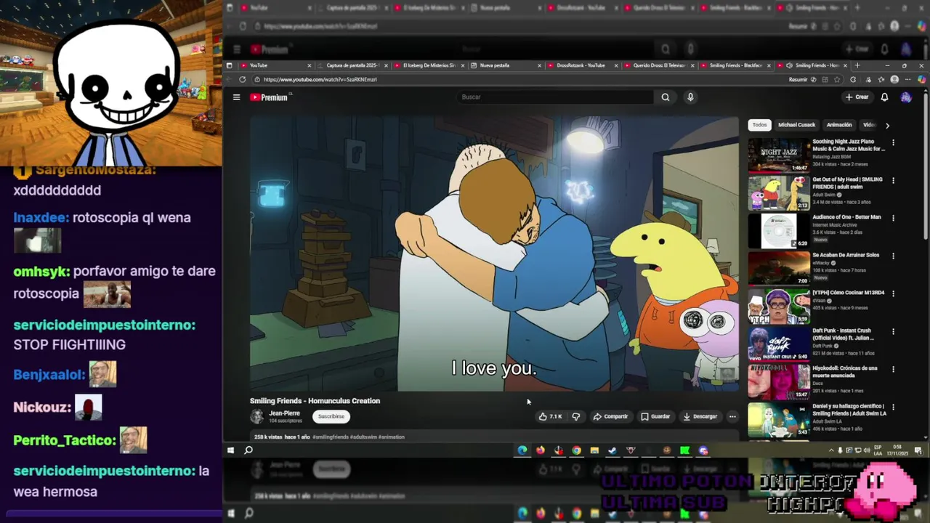
Task: Click the video player showing 'I love you.'
Action: point(494,254)
